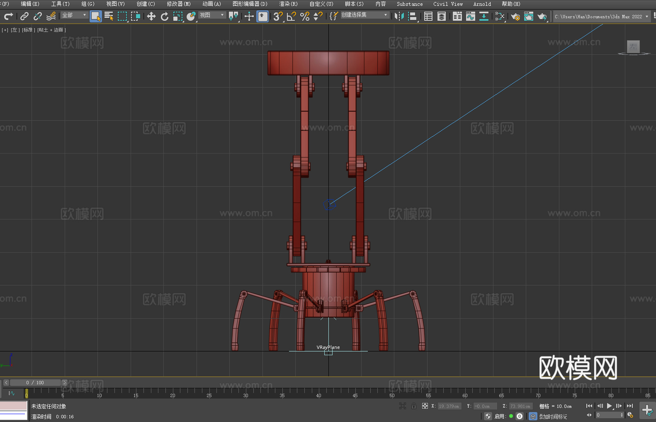
Task: Toggle Spinner Snap
Action: [x=318, y=16]
